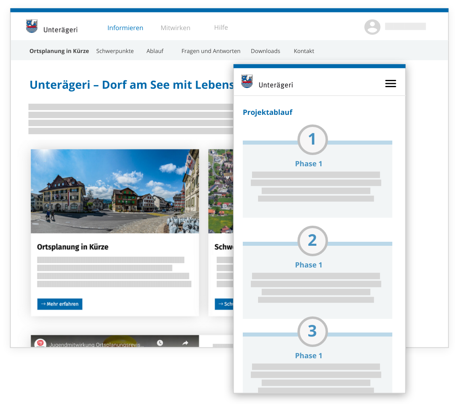Go to the Downloads page
Viewport: 455px width, 404px height.
(x=265, y=51)
